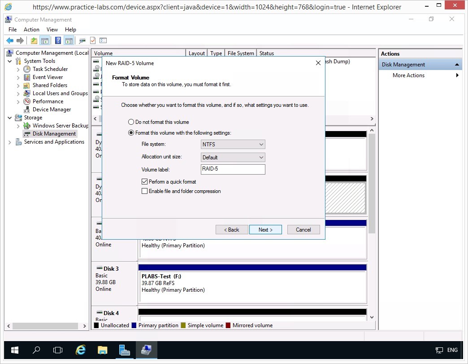This screenshot has height=364, width=468.
Task: Click the Performance gauge icon in tree
Action: [27, 101]
